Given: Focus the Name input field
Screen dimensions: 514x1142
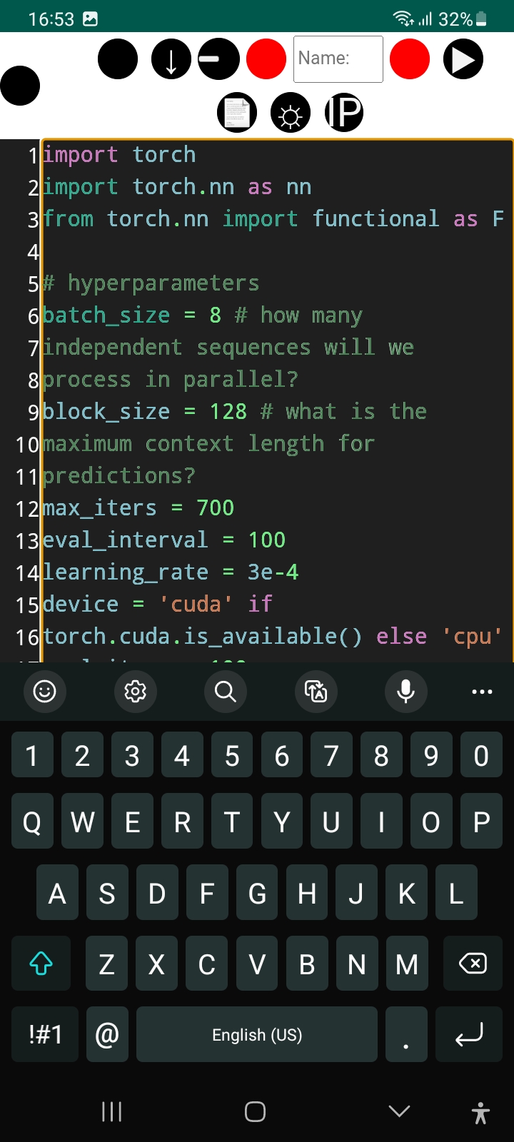Looking at the screenshot, I should [x=338, y=59].
